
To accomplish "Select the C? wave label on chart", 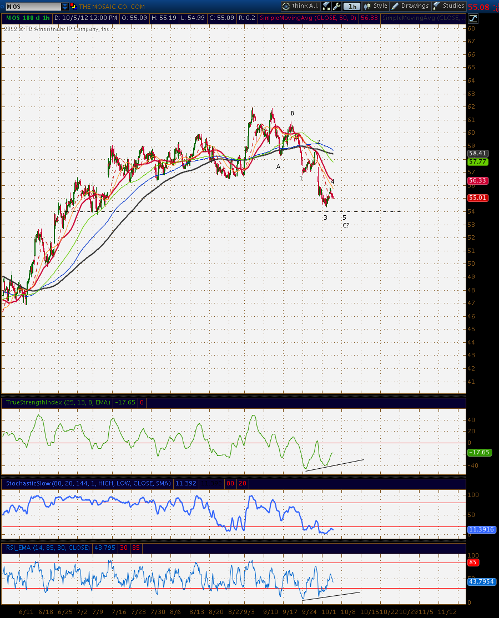I will coord(346,225).
